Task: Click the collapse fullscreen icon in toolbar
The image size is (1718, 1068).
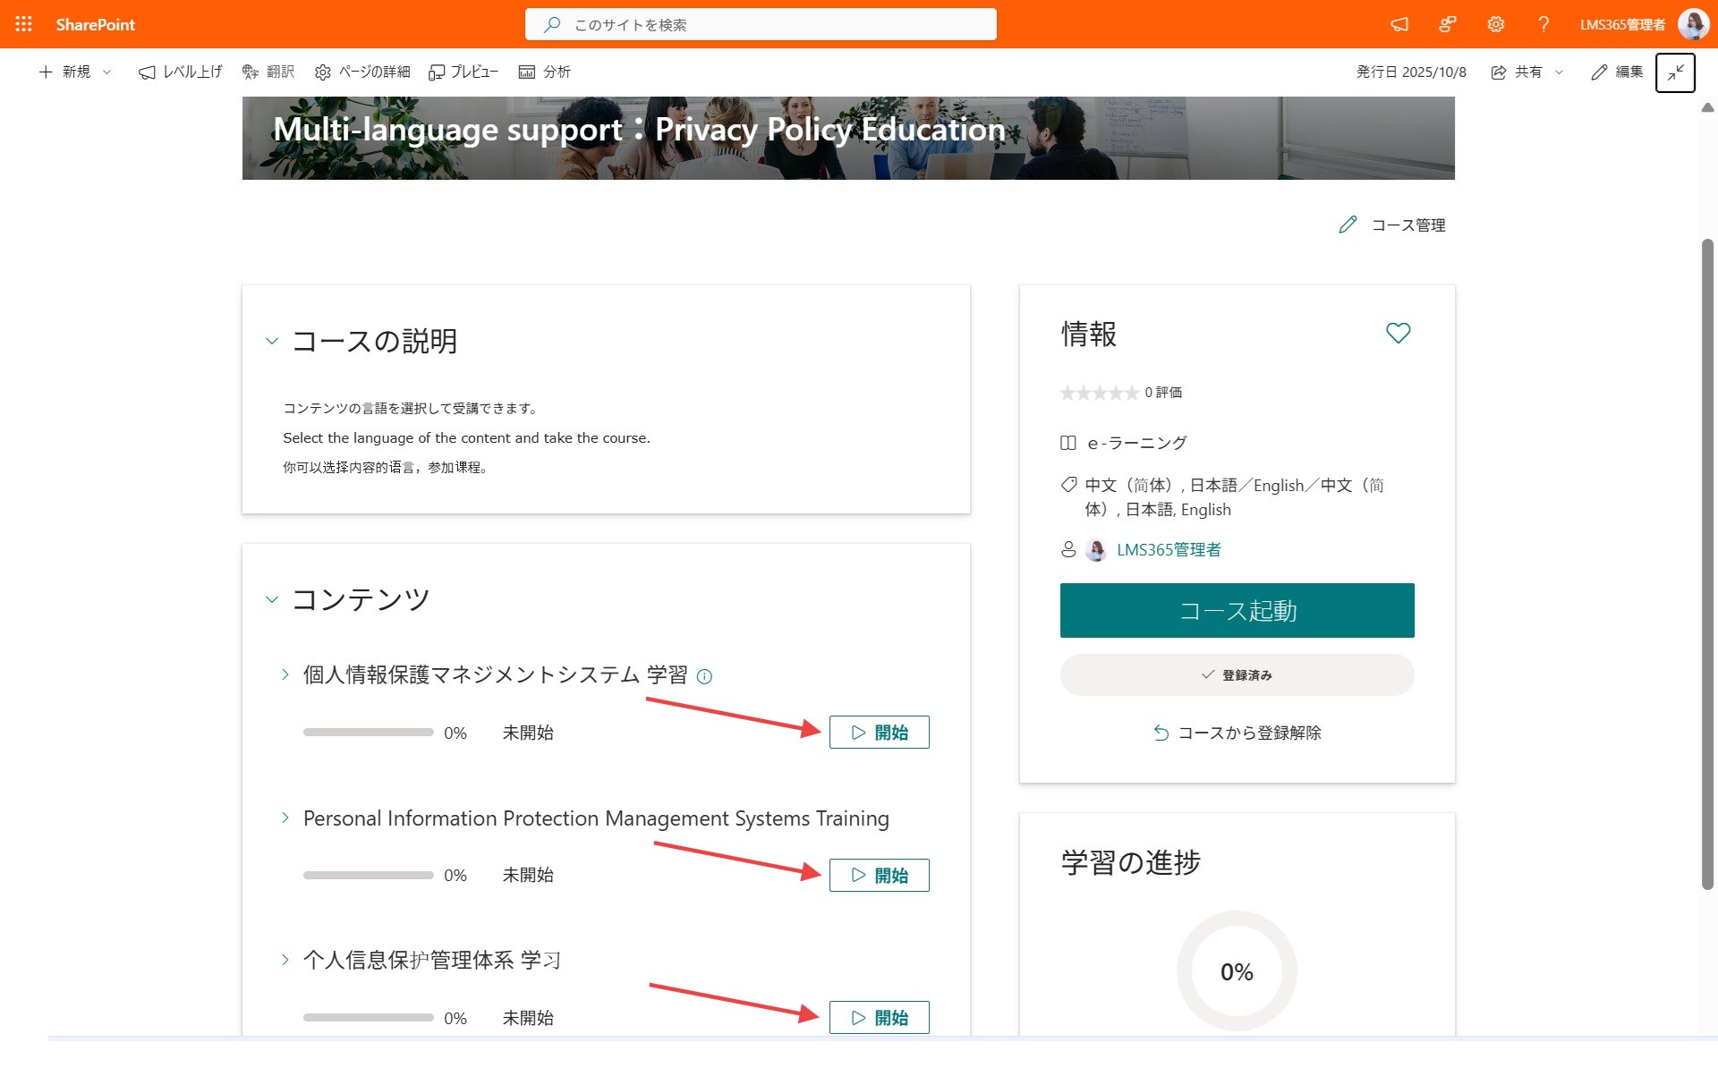Action: (x=1675, y=72)
